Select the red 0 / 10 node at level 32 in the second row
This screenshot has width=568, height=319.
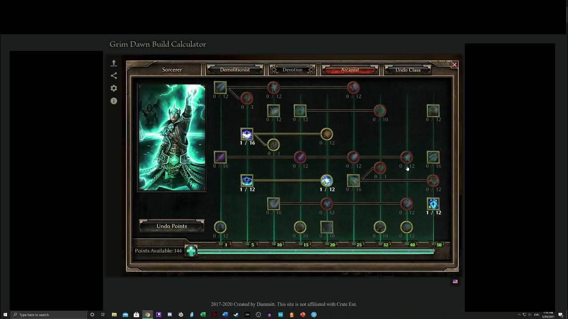(x=380, y=110)
